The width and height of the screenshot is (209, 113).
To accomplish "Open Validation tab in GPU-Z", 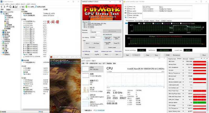I will 192,59.
